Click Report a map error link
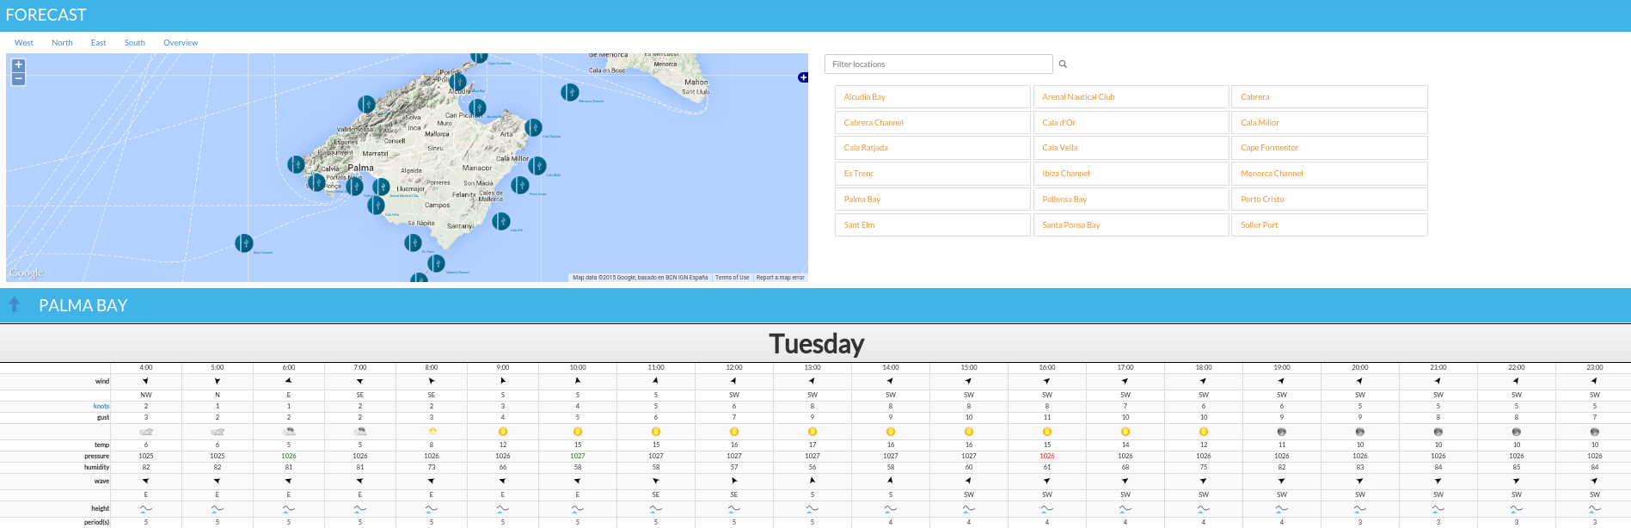1631x528 pixels. (x=781, y=278)
